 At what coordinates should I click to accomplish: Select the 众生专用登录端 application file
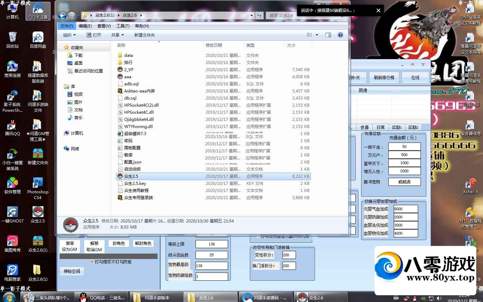[x=213, y=197]
